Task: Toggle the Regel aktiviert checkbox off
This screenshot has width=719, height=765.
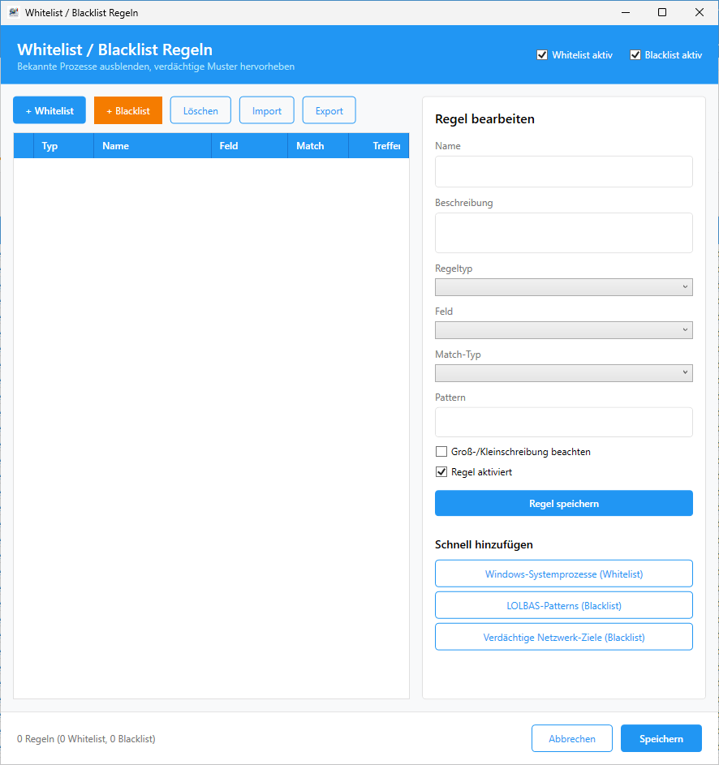Action: pyautogui.click(x=441, y=471)
